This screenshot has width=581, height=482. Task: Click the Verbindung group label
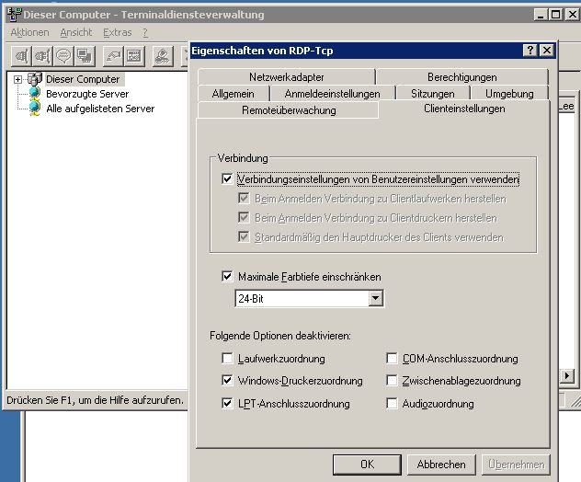243,158
